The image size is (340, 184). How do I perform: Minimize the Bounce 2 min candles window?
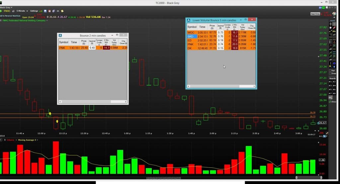point(112,35)
